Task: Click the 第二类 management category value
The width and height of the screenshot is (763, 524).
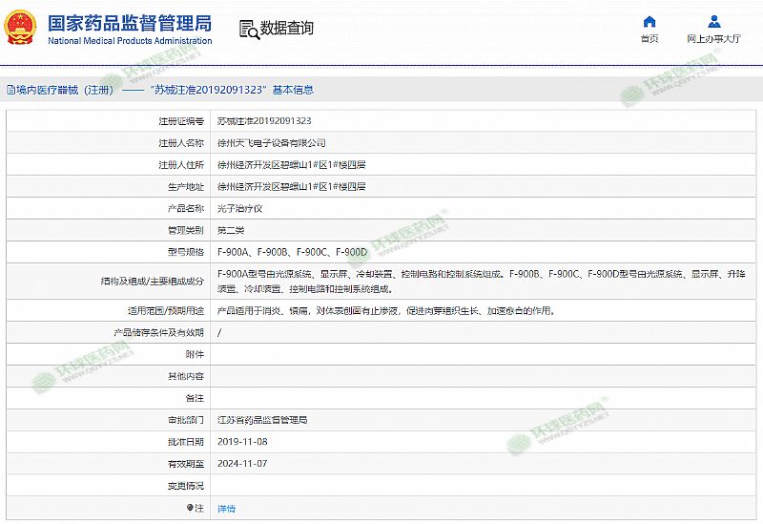Action: point(231,230)
